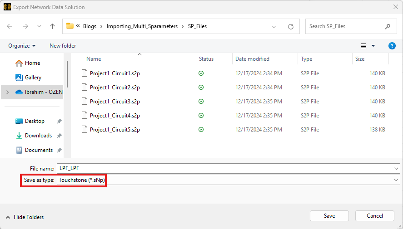Click the Back navigation arrow
Screen dimensions: 403x229
10,26
